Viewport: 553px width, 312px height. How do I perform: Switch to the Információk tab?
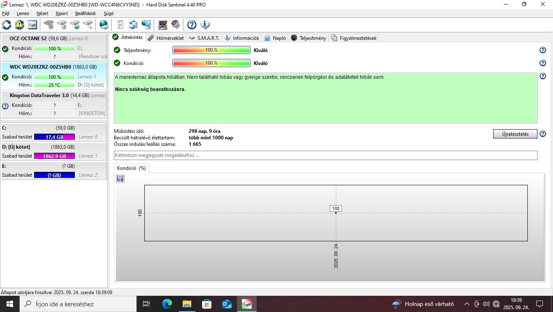click(x=242, y=38)
